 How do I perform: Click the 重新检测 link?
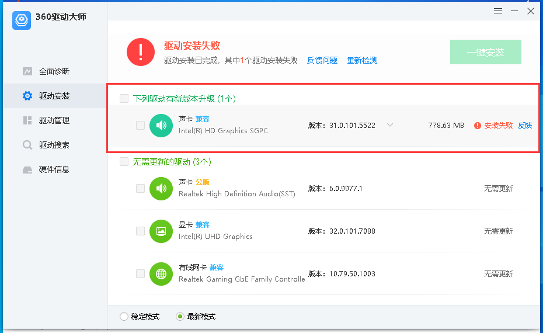[x=362, y=60]
